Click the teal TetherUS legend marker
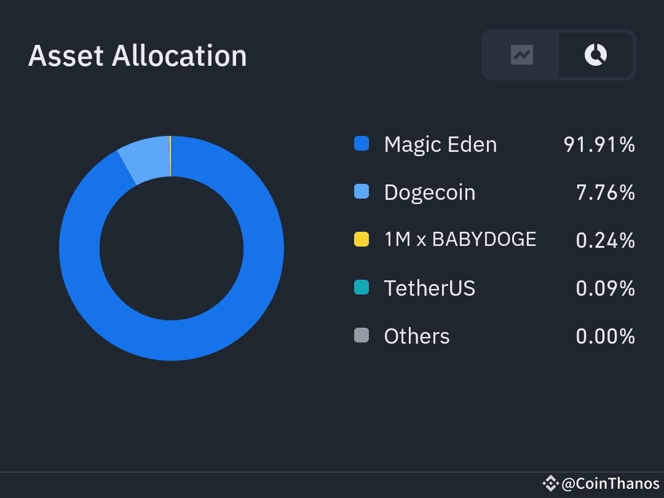 (x=362, y=287)
